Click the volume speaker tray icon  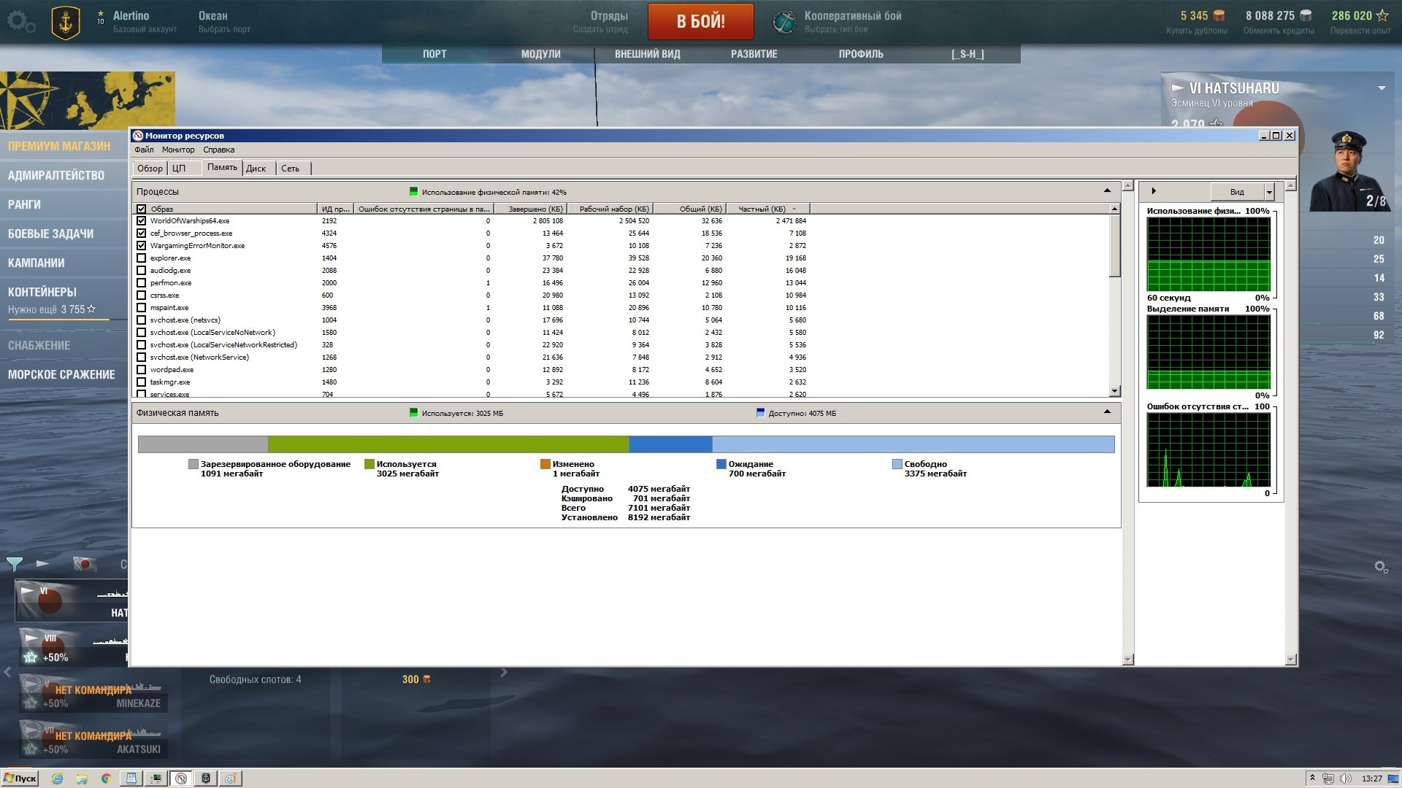click(1345, 779)
